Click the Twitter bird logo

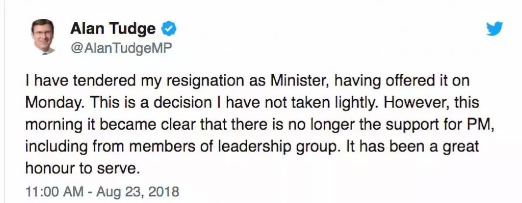point(494,28)
